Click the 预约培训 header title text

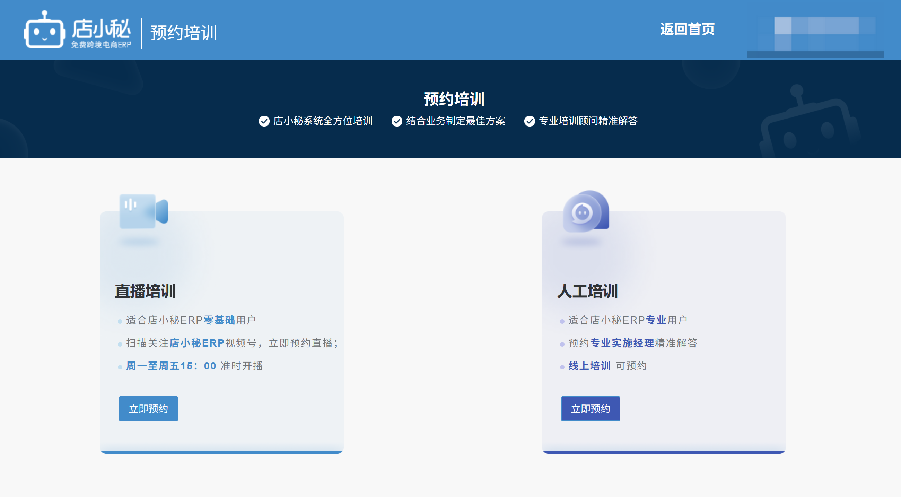[x=184, y=33]
